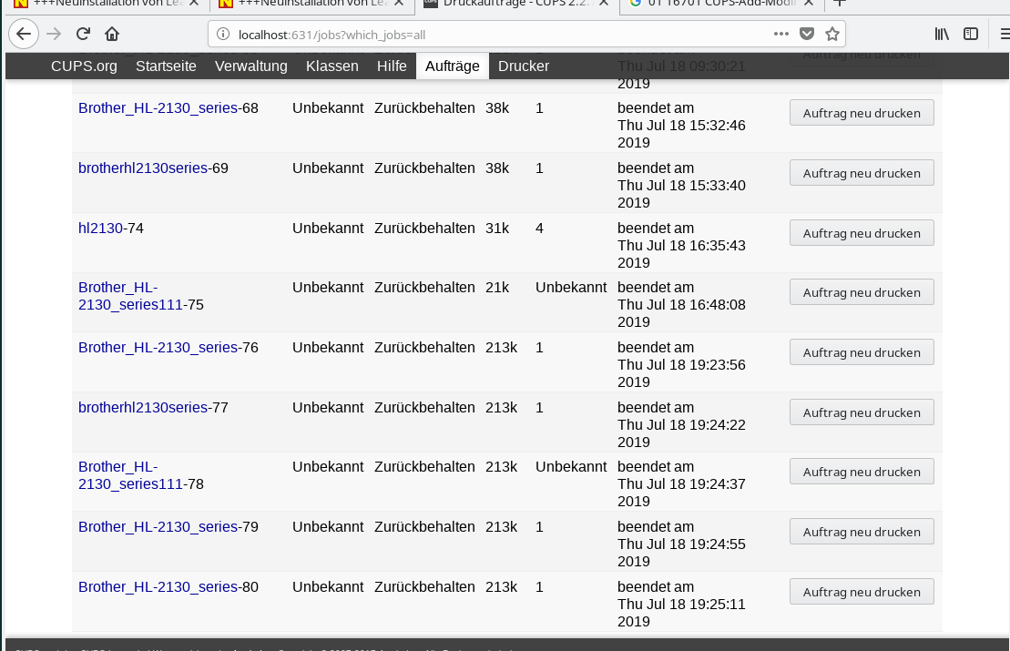Select timestamp Thu Jul 18 15:33:40
1010x651 pixels.
coord(681,186)
